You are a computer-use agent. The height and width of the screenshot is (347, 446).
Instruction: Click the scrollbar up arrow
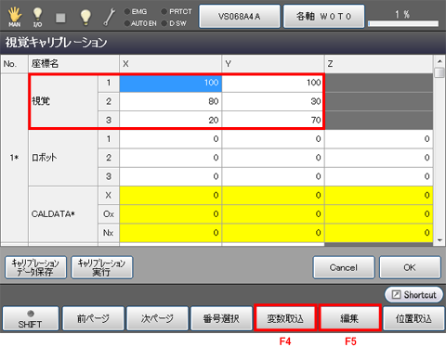[439, 61]
